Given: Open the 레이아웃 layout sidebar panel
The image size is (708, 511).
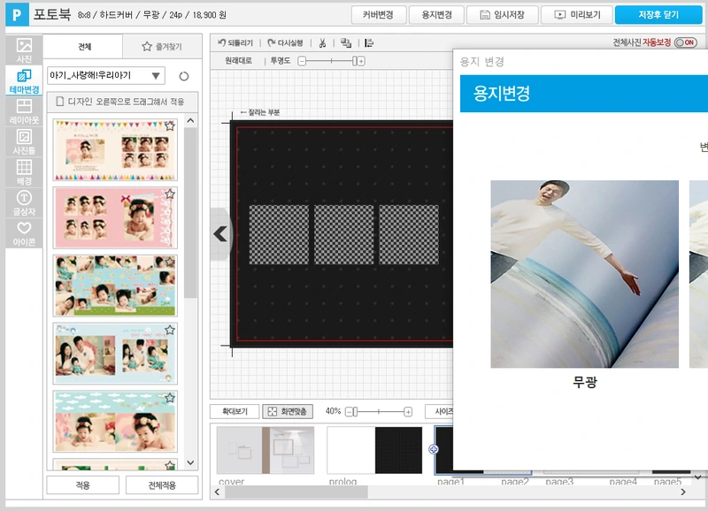Looking at the screenshot, I should [x=24, y=111].
